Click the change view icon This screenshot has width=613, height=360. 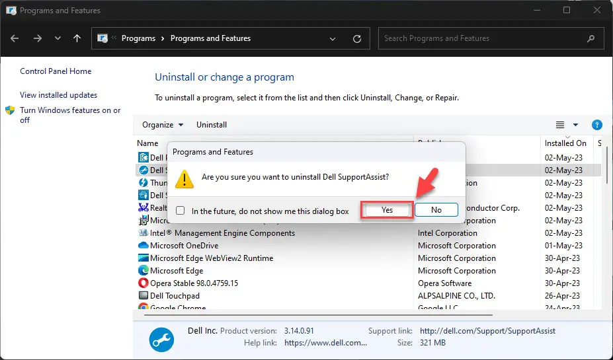[x=560, y=125]
